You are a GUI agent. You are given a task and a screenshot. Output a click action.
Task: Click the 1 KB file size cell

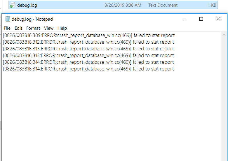click(x=212, y=5)
